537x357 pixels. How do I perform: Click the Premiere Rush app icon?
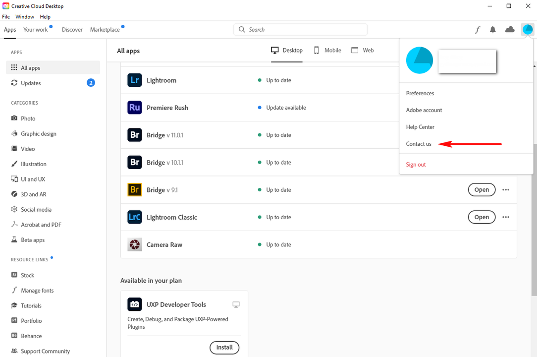click(x=135, y=107)
